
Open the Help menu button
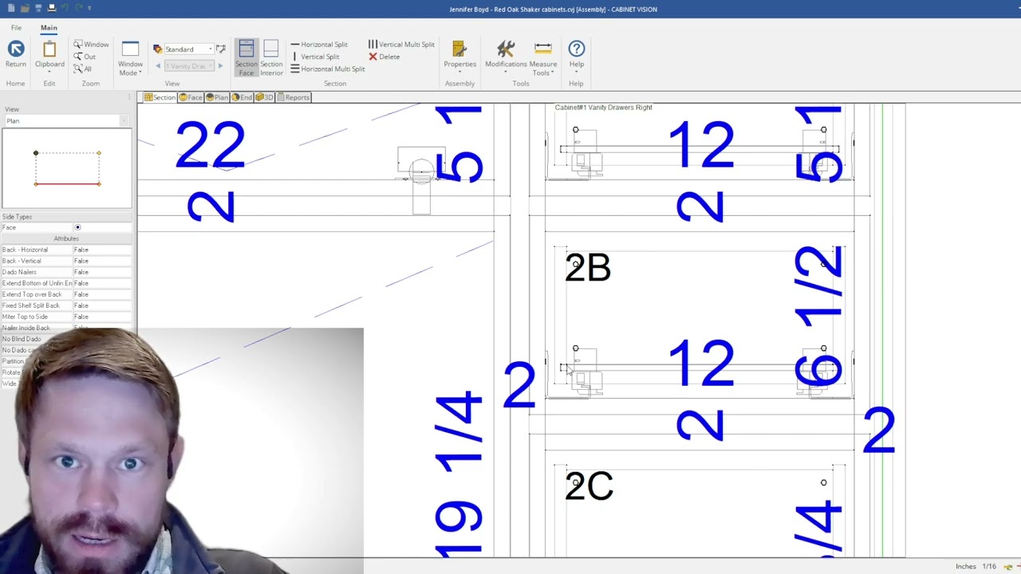[577, 58]
